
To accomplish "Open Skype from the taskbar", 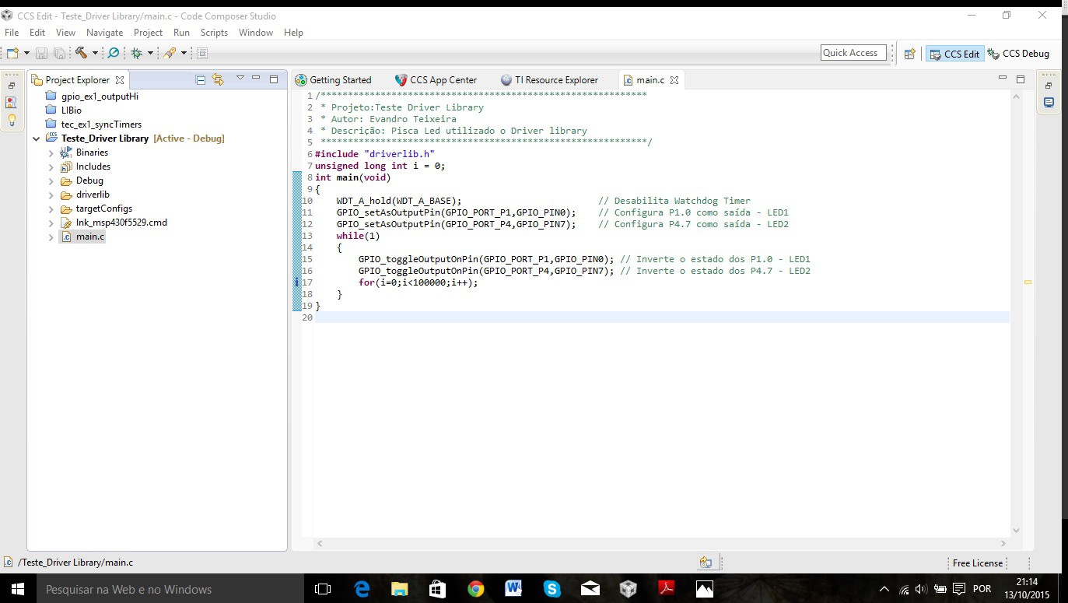I will pos(552,589).
